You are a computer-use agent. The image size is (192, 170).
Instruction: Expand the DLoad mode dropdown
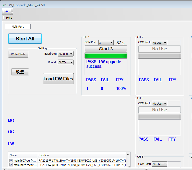(x=66, y=62)
